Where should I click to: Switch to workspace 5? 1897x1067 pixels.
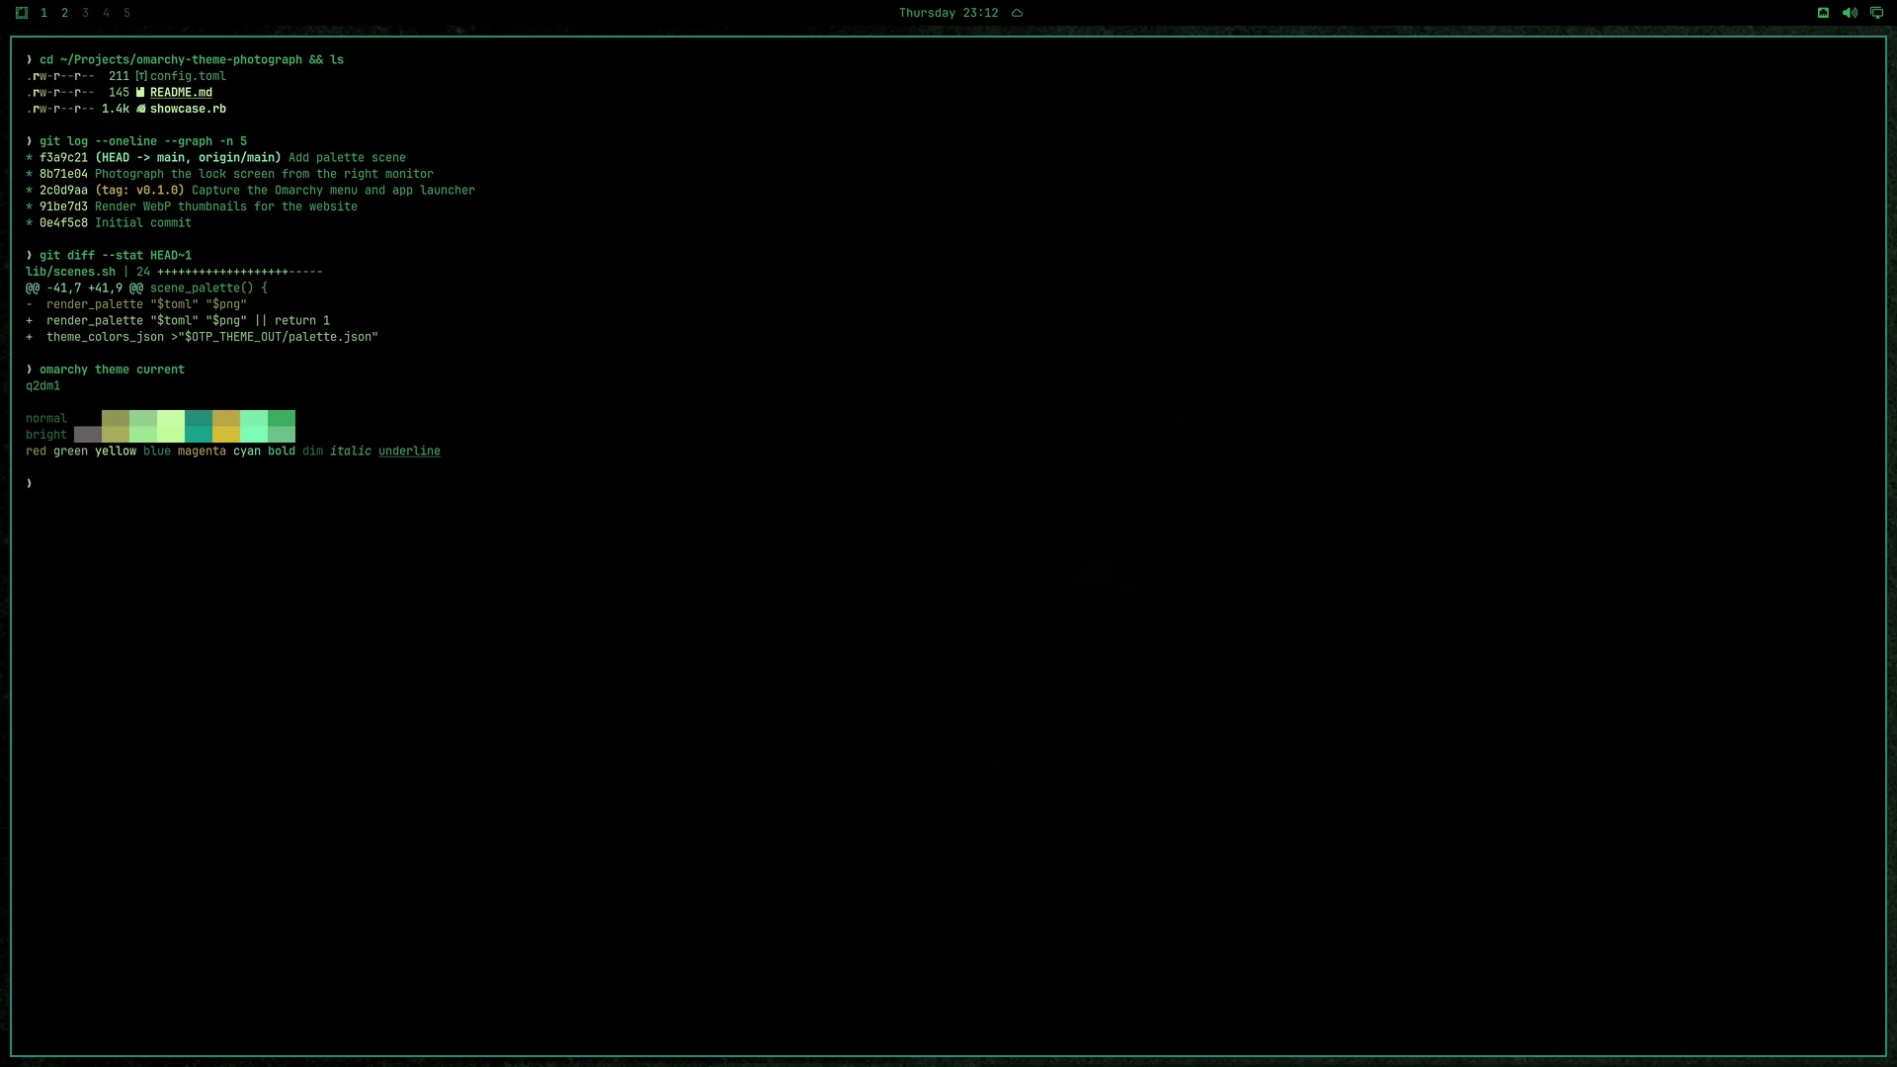[126, 13]
